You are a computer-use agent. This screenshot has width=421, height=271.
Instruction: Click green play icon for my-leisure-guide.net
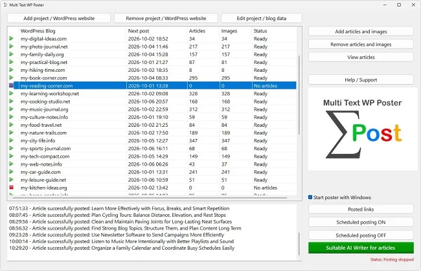tap(11, 180)
